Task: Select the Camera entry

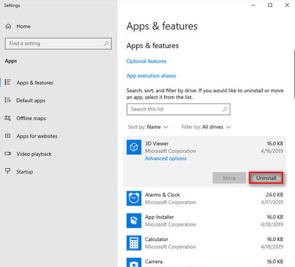Action: pyautogui.click(x=205, y=261)
